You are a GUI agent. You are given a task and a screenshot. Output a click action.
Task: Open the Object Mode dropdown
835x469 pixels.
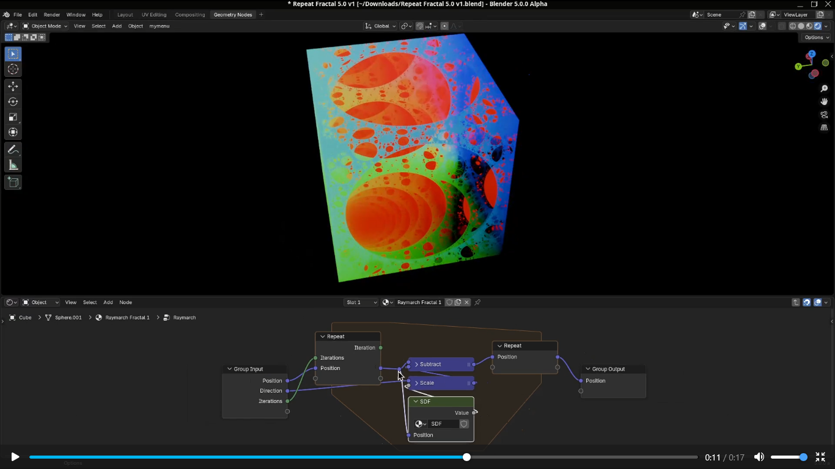tap(45, 26)
